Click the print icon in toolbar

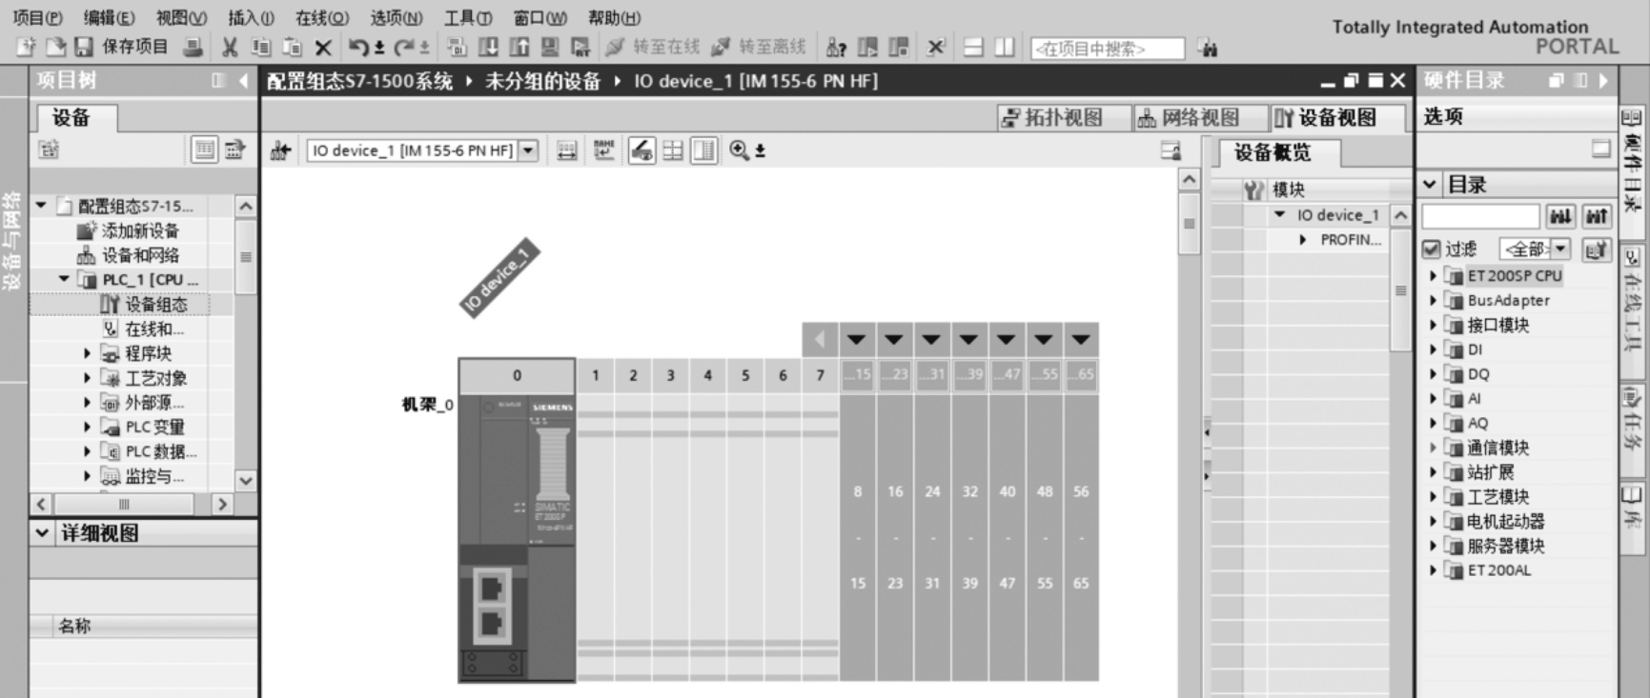click(193, 47)
